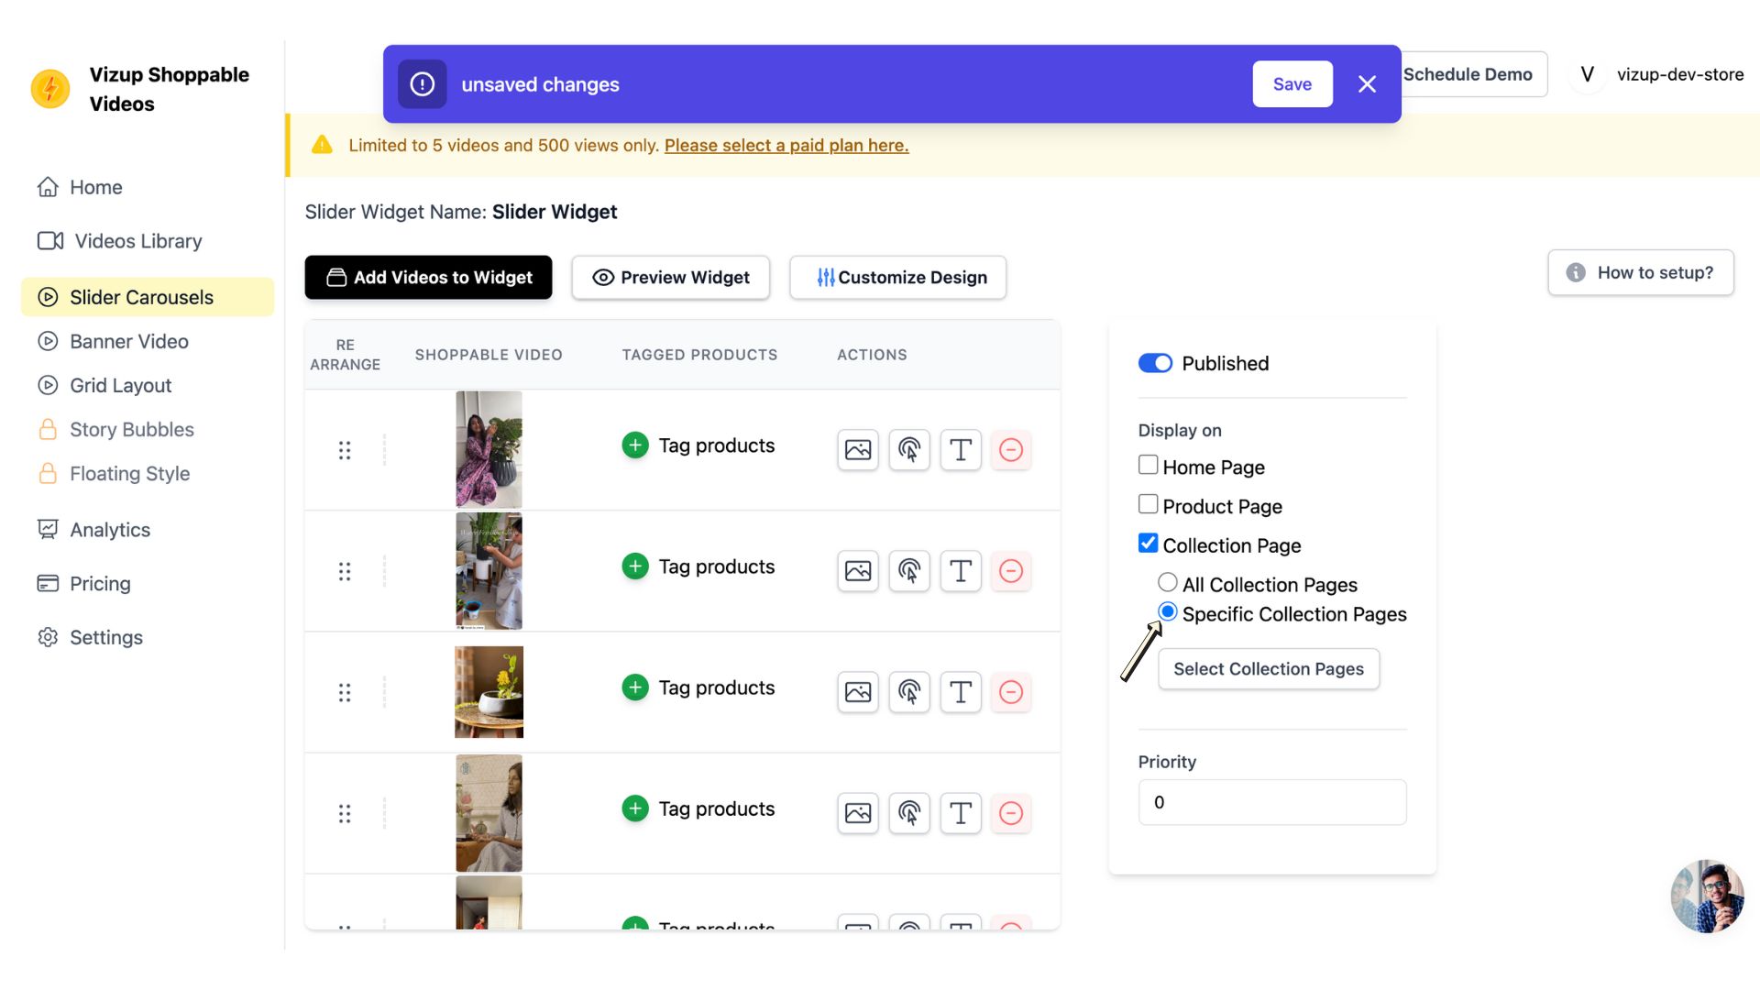Screen dimensions: 1760x990
Task: Click the drag-to-rearrange handle for first video
Action: [x=345, y=450]
